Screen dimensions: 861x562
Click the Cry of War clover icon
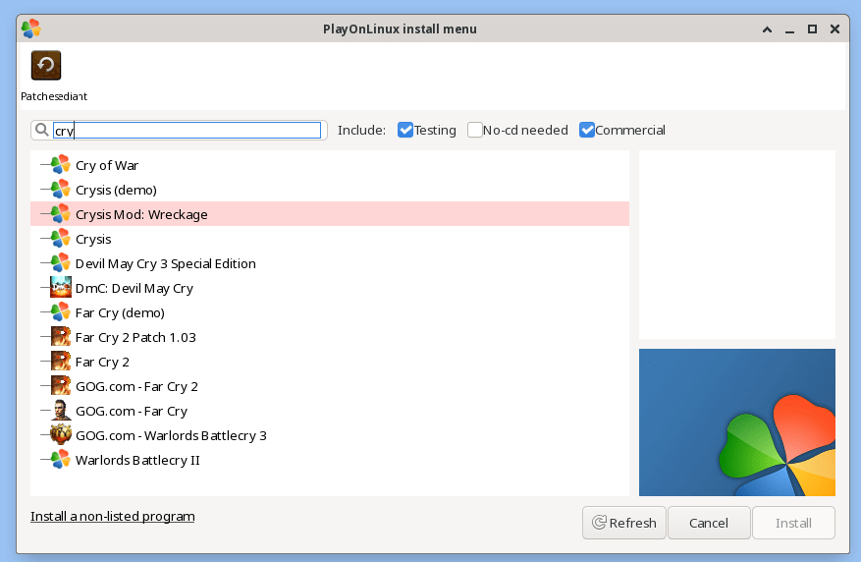pyautogui.click(x=61, y=165)
